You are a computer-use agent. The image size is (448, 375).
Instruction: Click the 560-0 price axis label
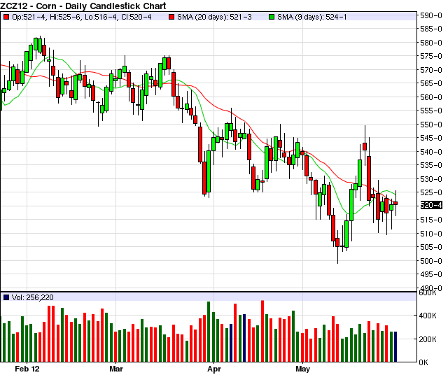point(431,97)
